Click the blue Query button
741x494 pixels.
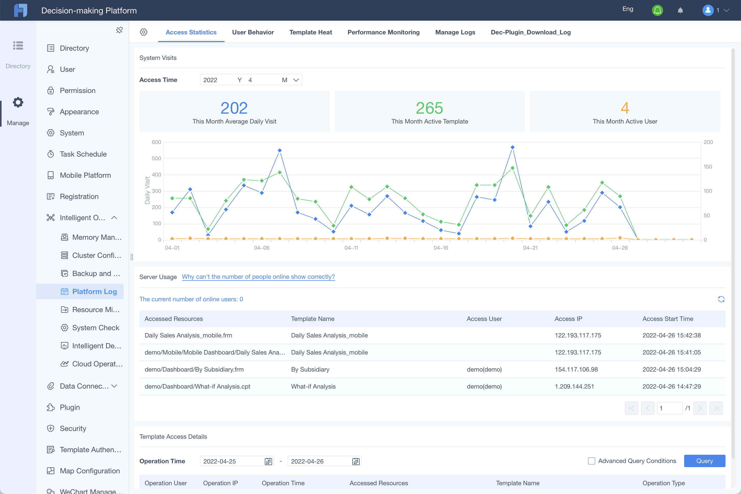[705, 461]
